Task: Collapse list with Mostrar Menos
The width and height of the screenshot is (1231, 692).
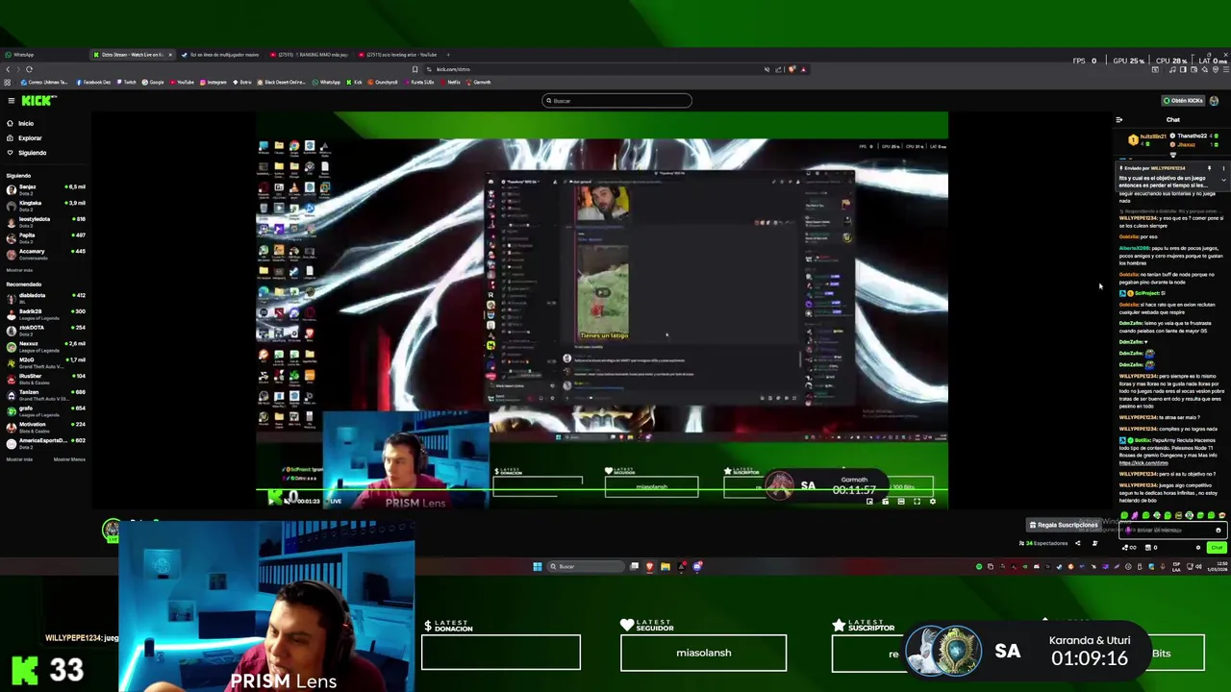Action: point(69,459)
